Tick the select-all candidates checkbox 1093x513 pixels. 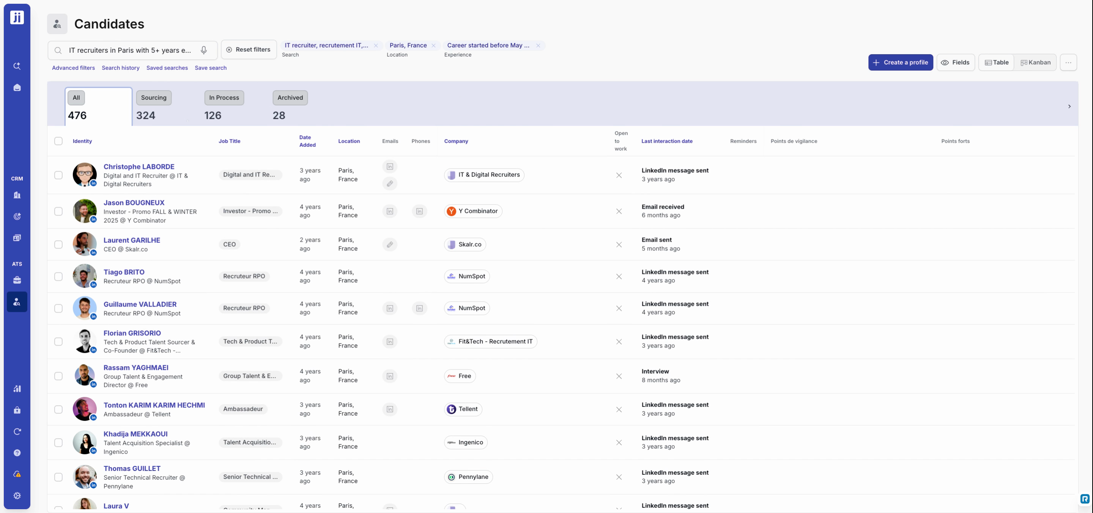click(x=58, y=141)
